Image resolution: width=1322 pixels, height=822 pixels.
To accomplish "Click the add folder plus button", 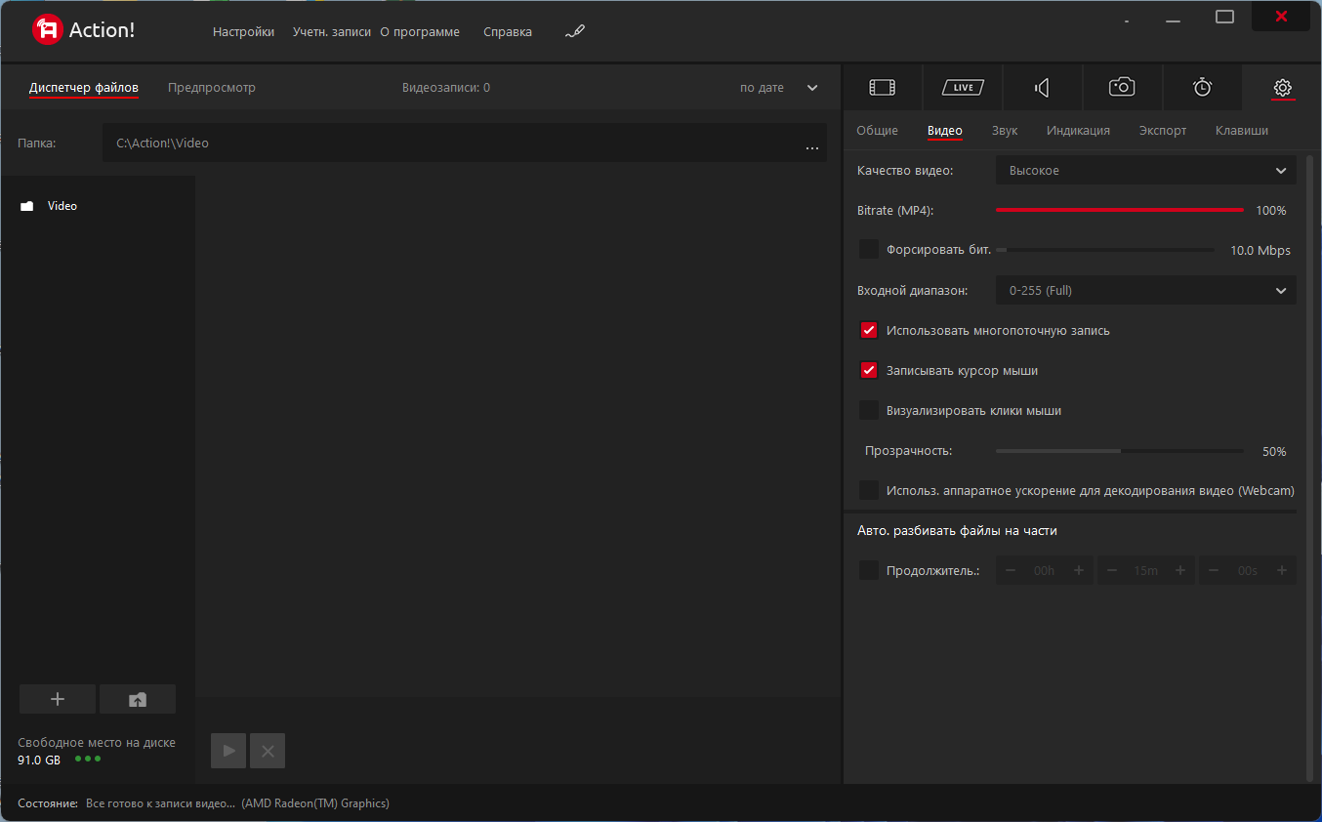I will (58, 699).
